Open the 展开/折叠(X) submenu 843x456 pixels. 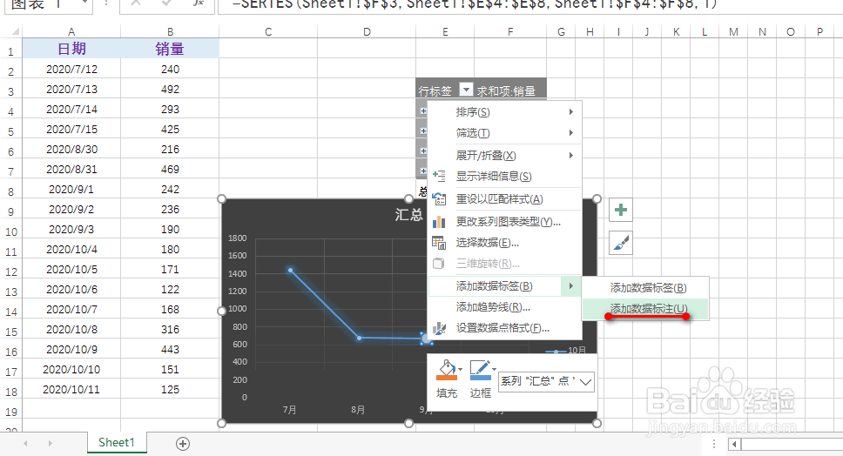coord(504,155)
